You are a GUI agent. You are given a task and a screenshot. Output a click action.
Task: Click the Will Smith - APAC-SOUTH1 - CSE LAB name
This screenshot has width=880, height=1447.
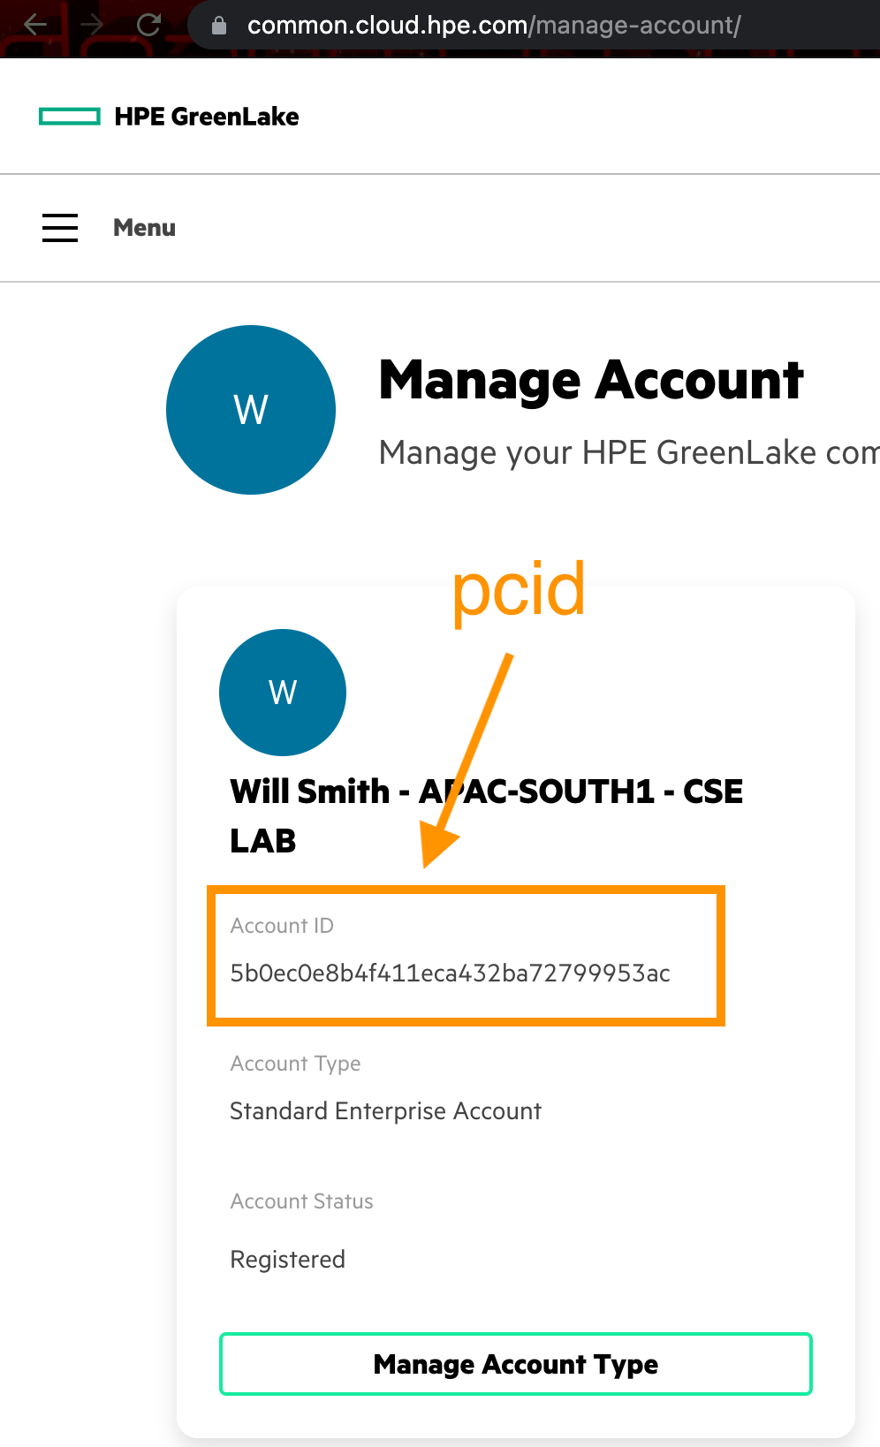point(486,815)
